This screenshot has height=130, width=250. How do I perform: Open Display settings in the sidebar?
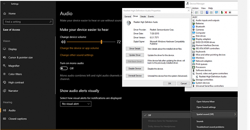pyautogui.click(x=10, y=49)
